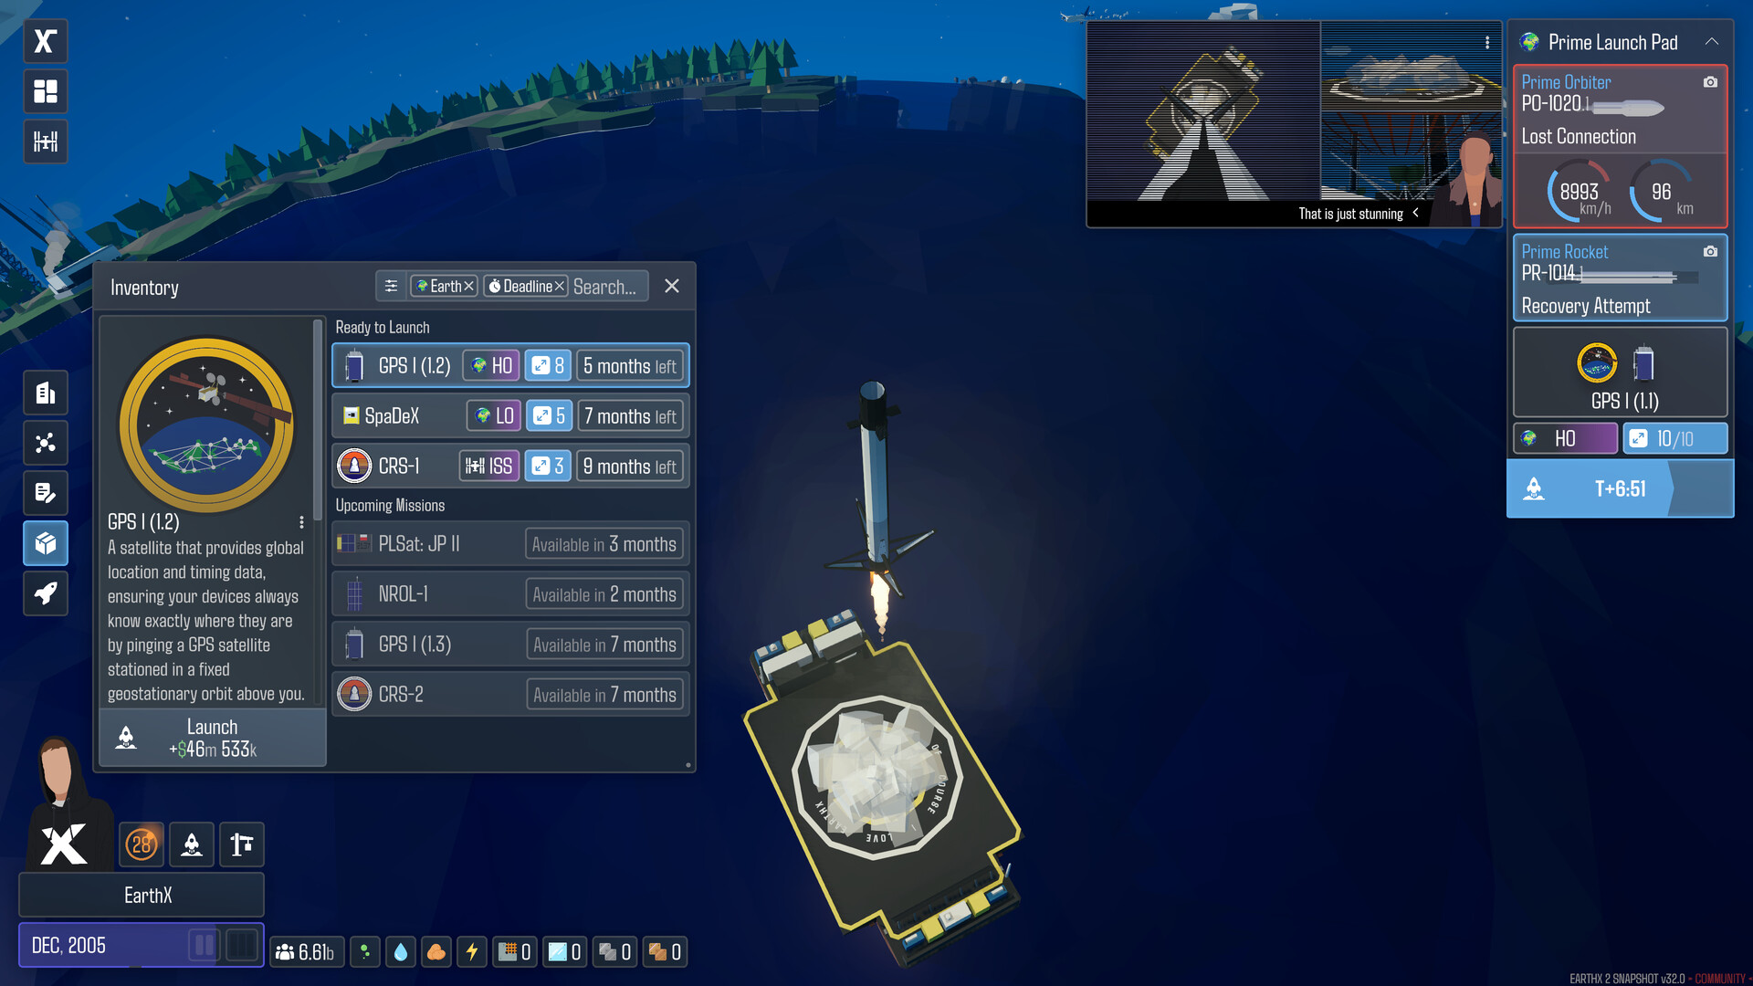Collapse the 'That is just stunning' caption
This screenshot has height=986, width=1753.
click(x=1416, y=213)
